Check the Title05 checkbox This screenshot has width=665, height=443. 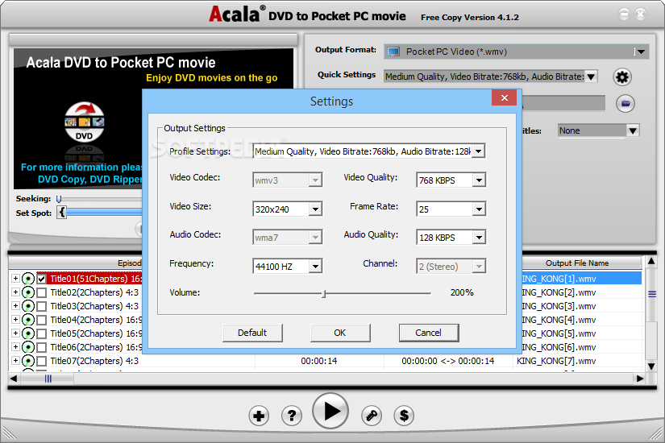[42, 333]
